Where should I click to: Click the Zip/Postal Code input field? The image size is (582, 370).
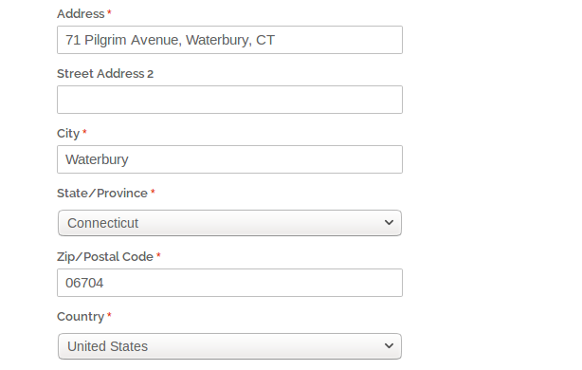pyautogui.click(x=229, y=283)
